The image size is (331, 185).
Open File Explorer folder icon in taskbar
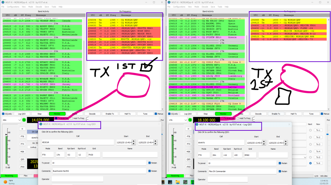pyautogui.click(x=177, y=182)
